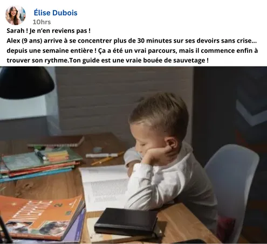
Task: Click the marker on the green book
Action: click(40, 155)
